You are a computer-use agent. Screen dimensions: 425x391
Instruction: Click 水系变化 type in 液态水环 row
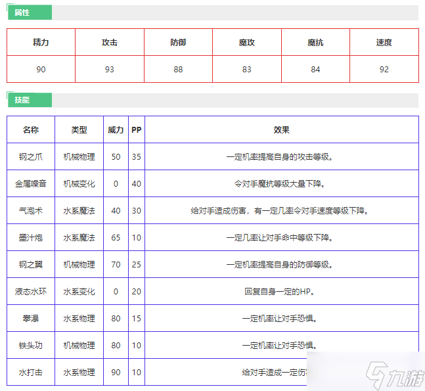[x=79, y=292]
